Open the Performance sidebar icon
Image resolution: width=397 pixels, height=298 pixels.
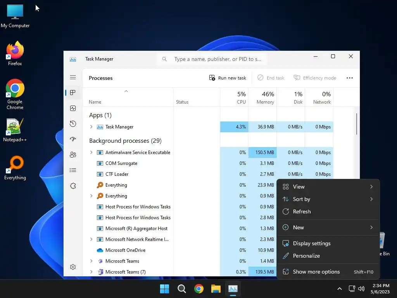(73, 109)
